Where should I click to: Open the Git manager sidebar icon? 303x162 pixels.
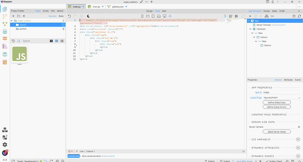[5, 17]
